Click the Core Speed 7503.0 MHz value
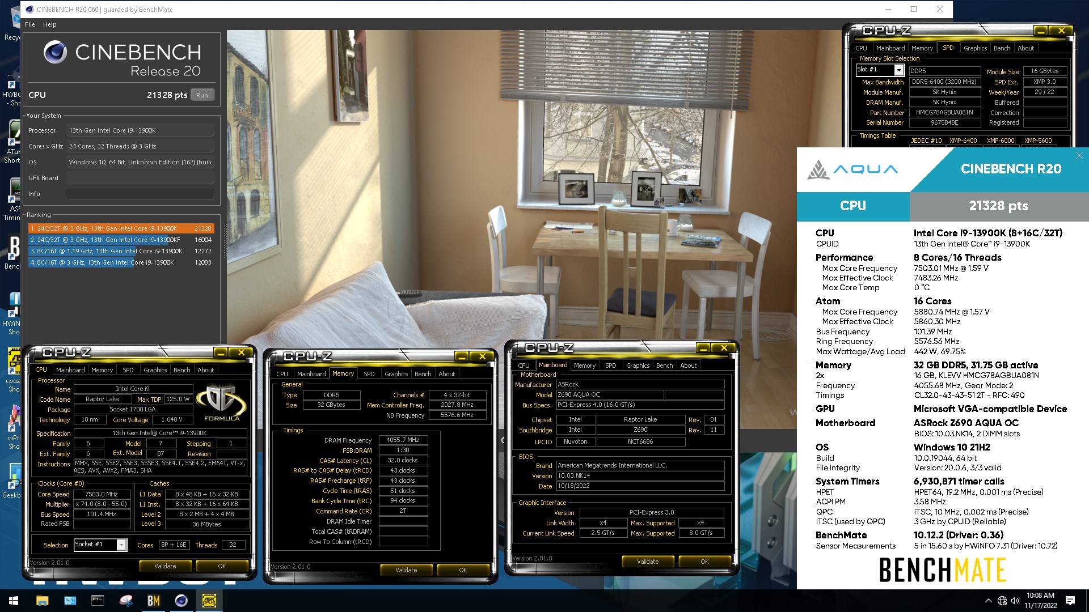Viewport: 1089px width, 612px height. tap(102, 494)
